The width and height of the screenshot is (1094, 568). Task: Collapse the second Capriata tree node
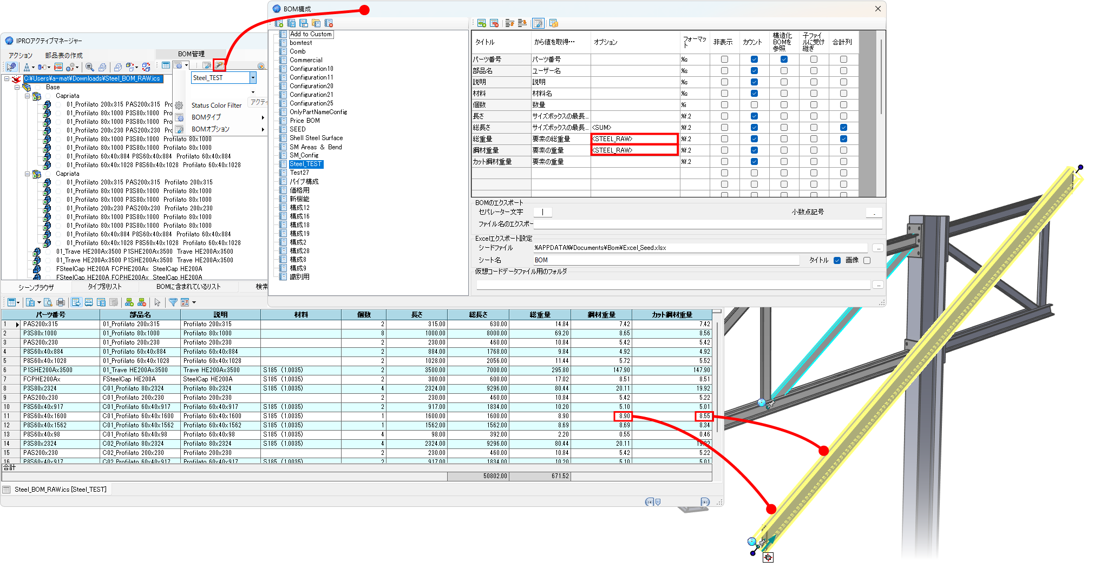[x=27, y=174]
